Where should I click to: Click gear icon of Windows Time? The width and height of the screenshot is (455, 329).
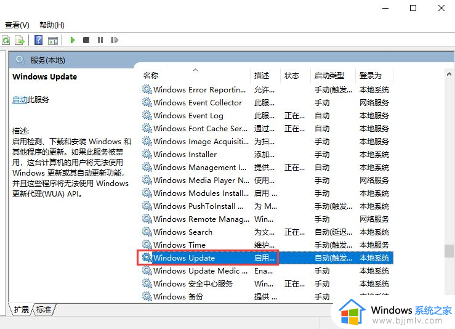(147, 245)
